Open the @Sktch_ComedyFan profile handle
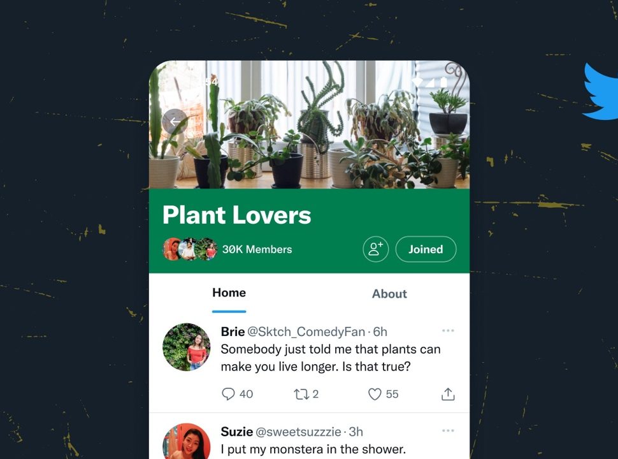Viewport: 618px width, 459px height. tap(306, 331)
